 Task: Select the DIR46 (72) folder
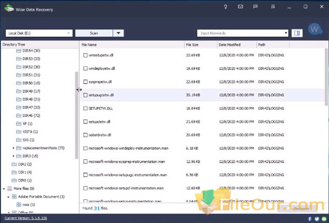pos(31,116)
